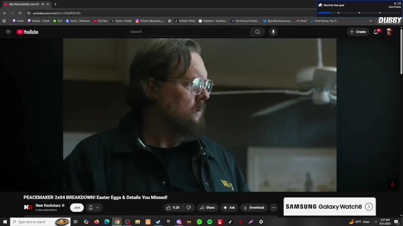
Task: Open the weather 63°F Clear widget
Action: [x=359, y=222]
